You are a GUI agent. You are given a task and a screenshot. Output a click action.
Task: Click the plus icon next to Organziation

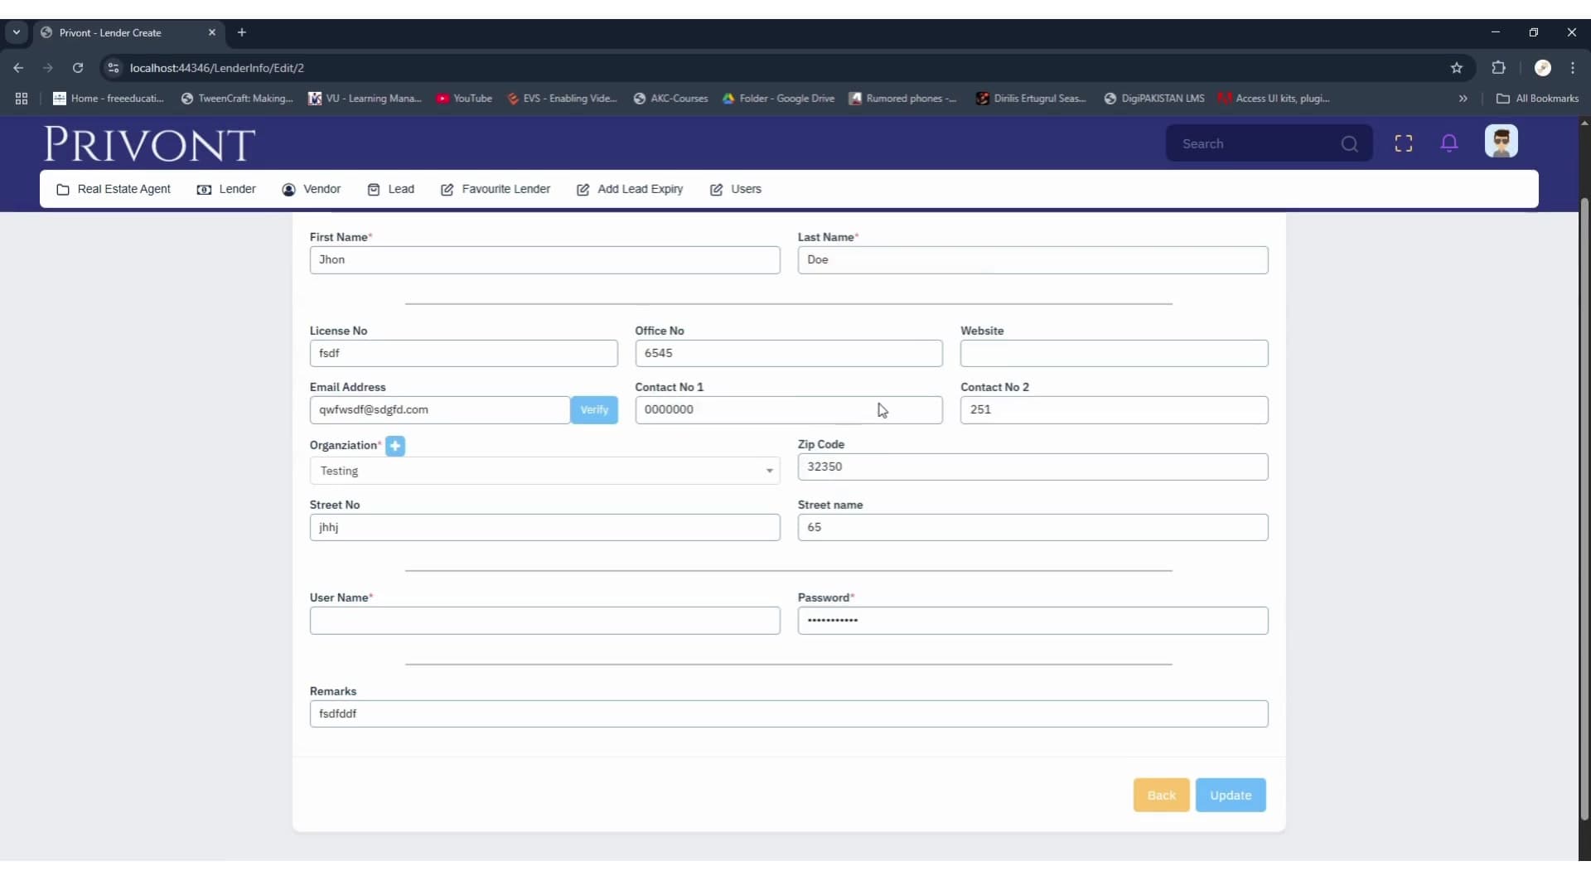395,446
